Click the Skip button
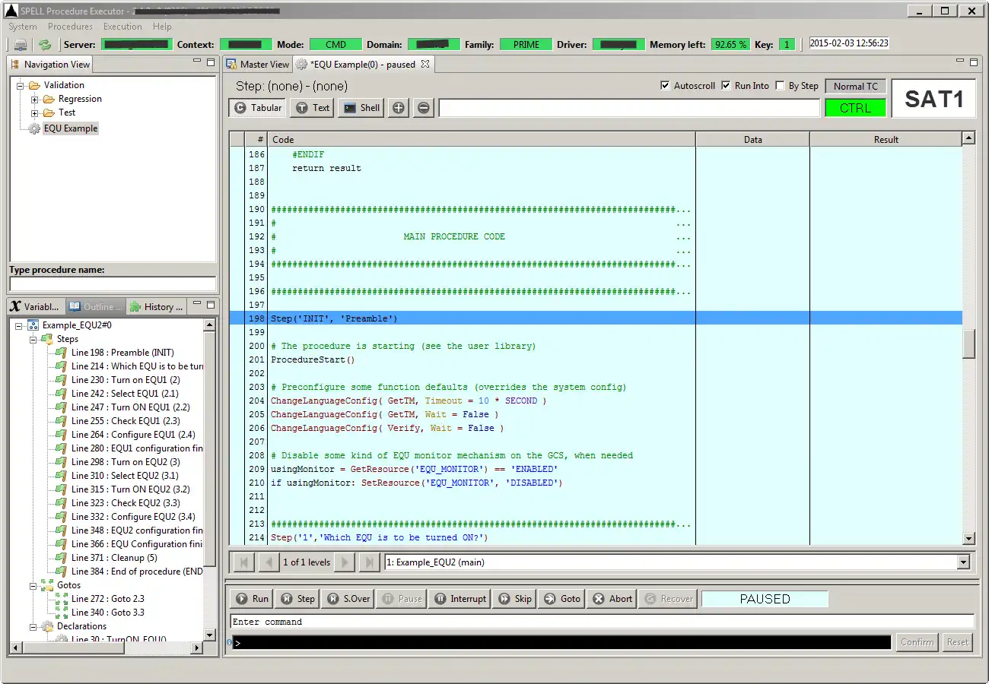 pos(515,599)
